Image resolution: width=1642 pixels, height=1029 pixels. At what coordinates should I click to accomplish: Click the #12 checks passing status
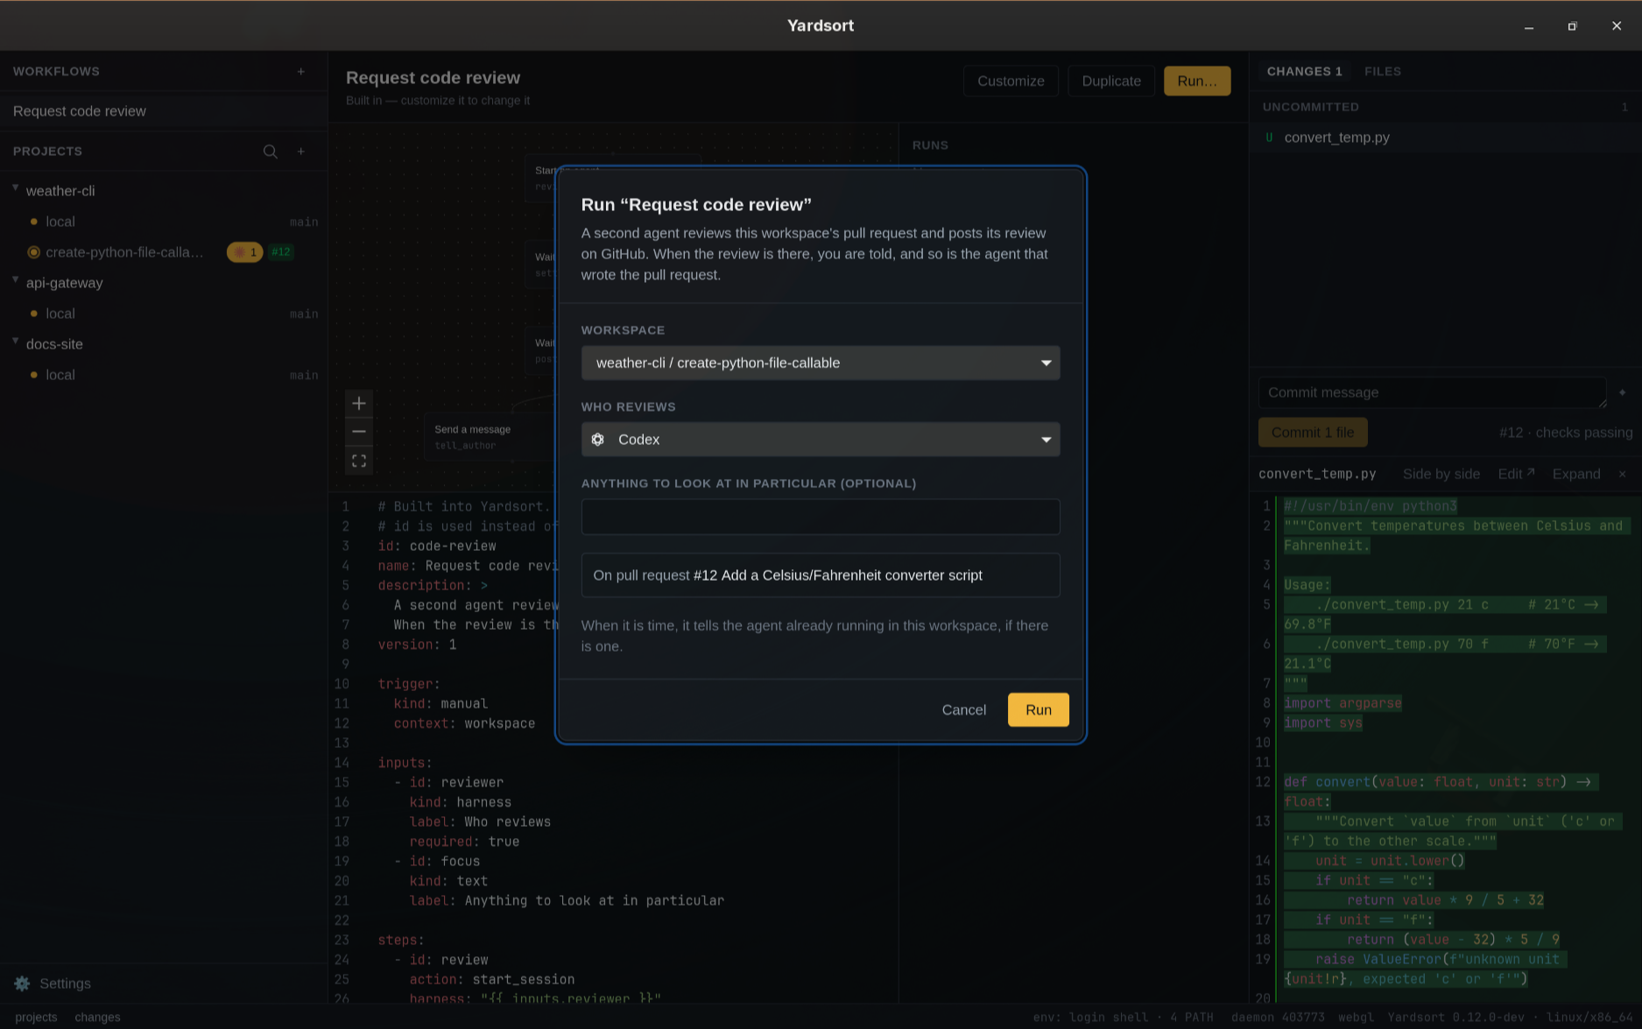coord(1566,433)
